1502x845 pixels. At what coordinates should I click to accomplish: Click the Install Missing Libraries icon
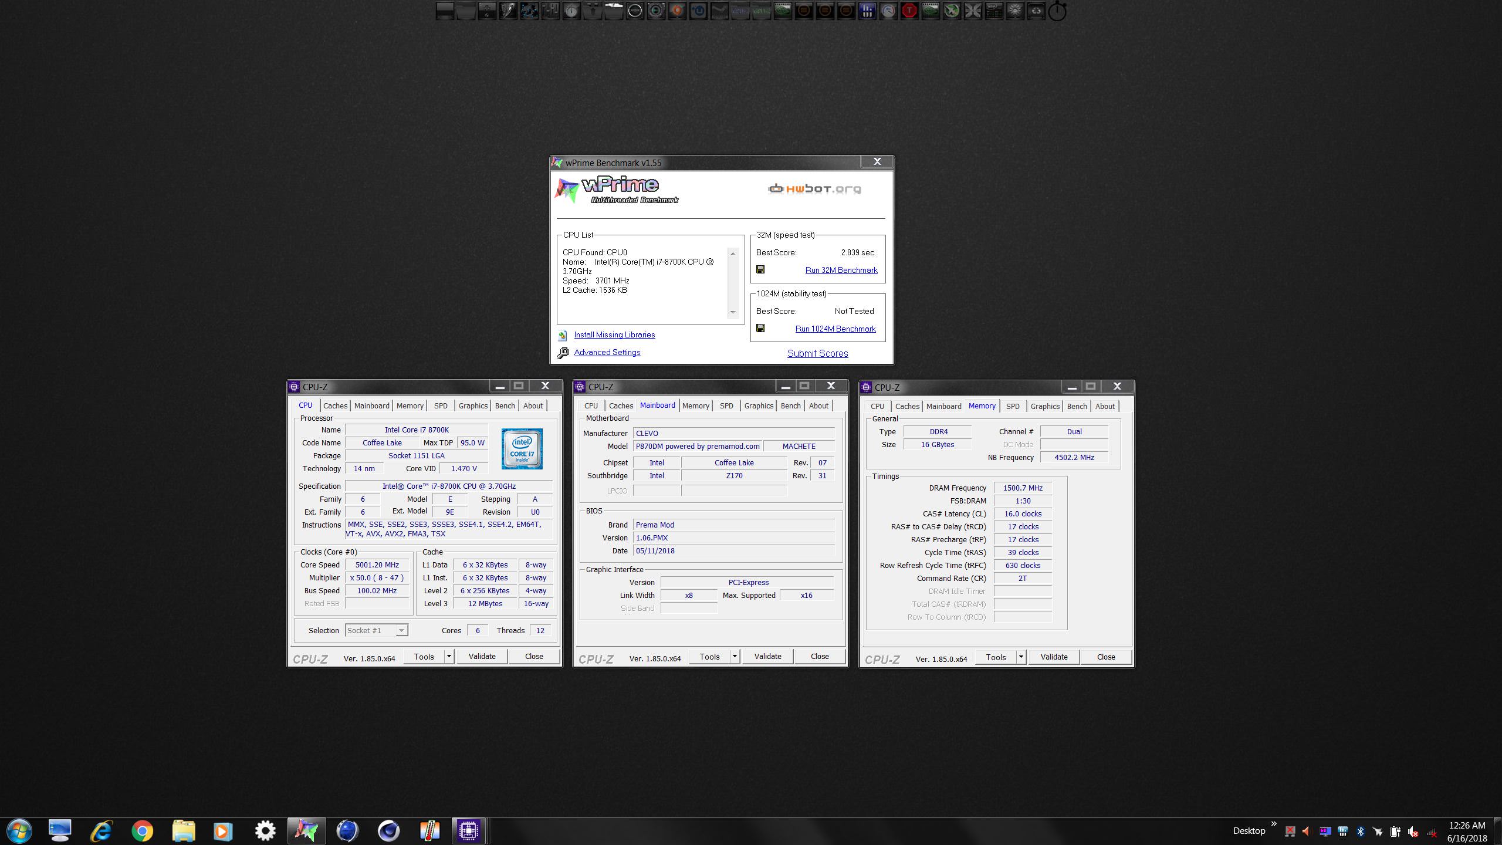[563, 335]
